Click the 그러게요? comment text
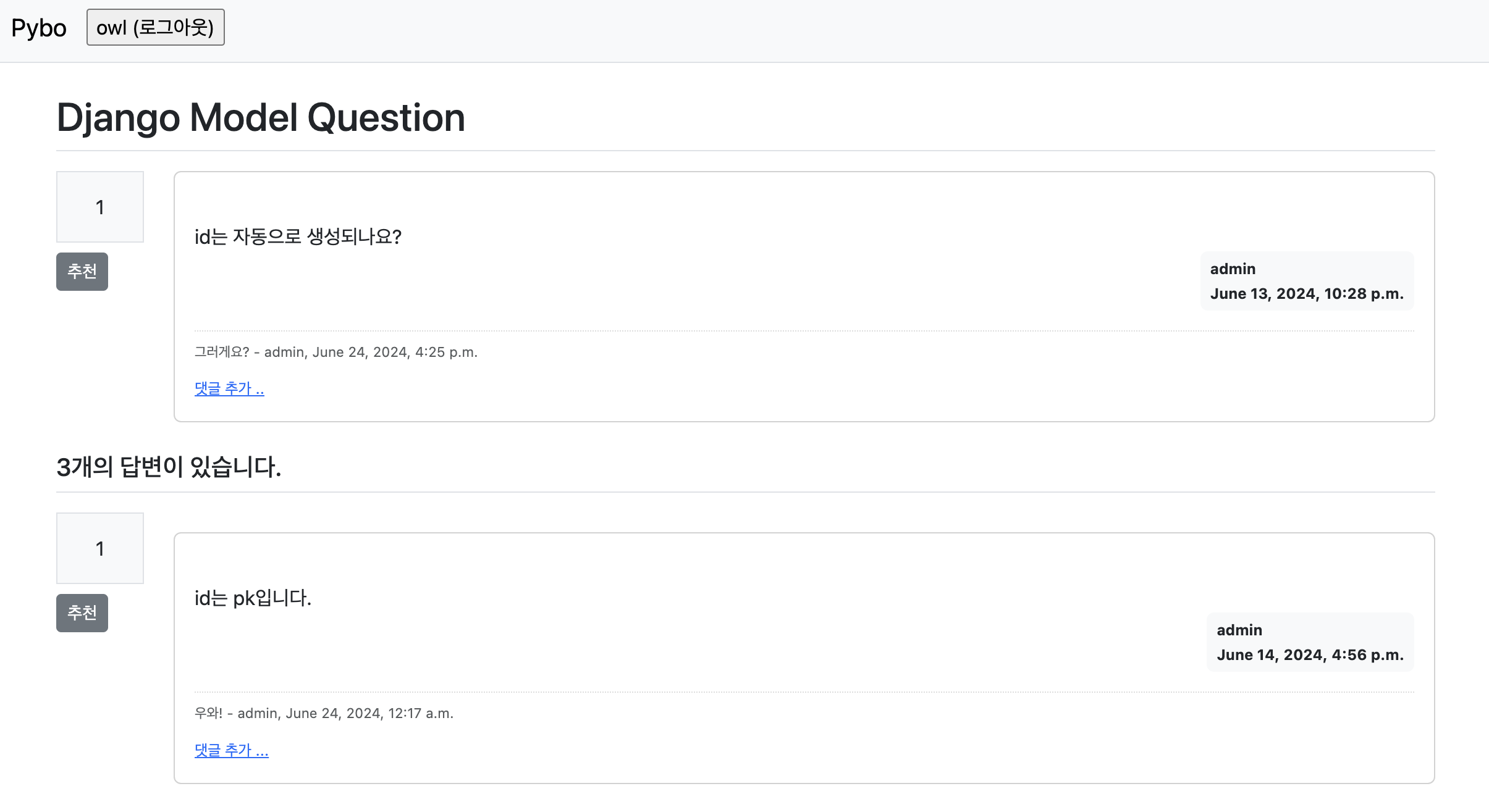 pos(222,353)
